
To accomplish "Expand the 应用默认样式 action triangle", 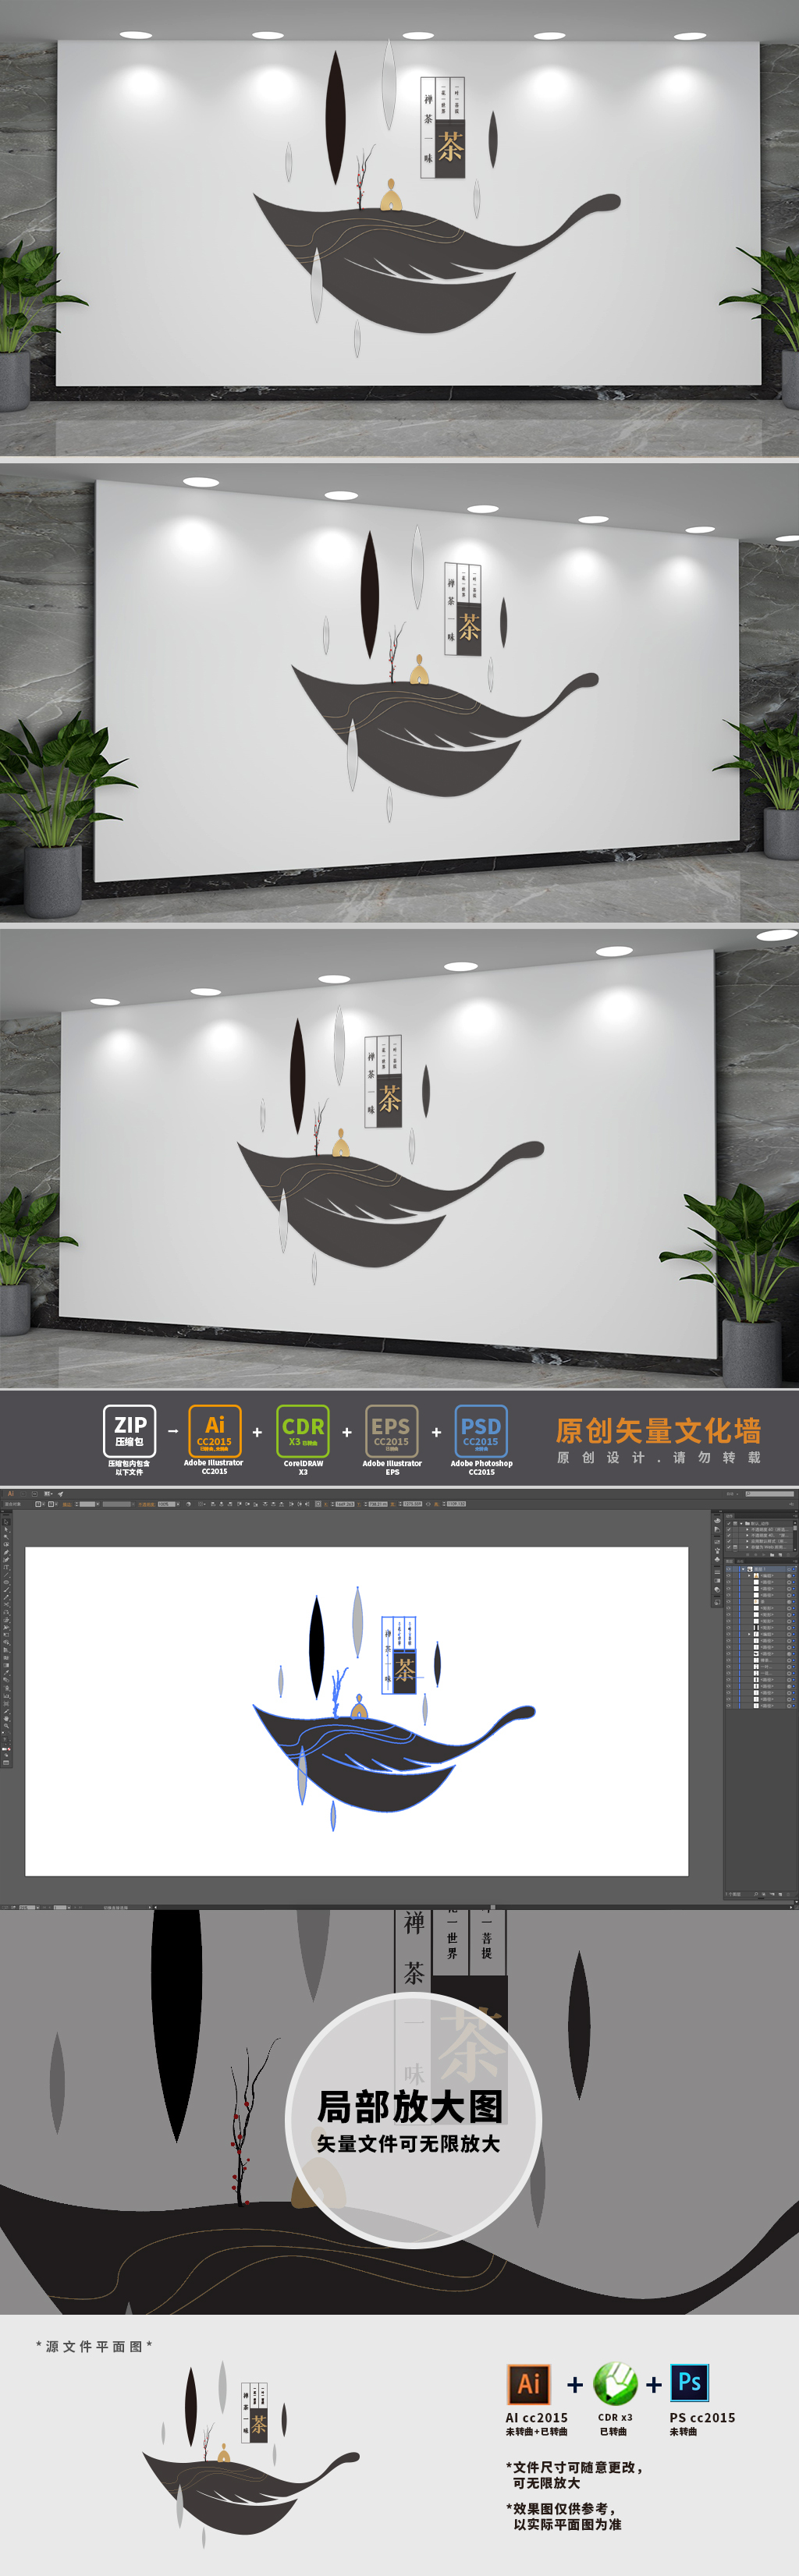I will (747, 1541).
